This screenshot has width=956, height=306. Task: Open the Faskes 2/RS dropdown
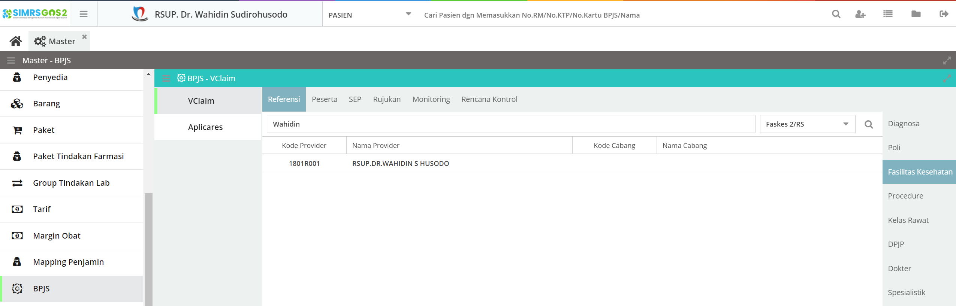pos(845,124)
